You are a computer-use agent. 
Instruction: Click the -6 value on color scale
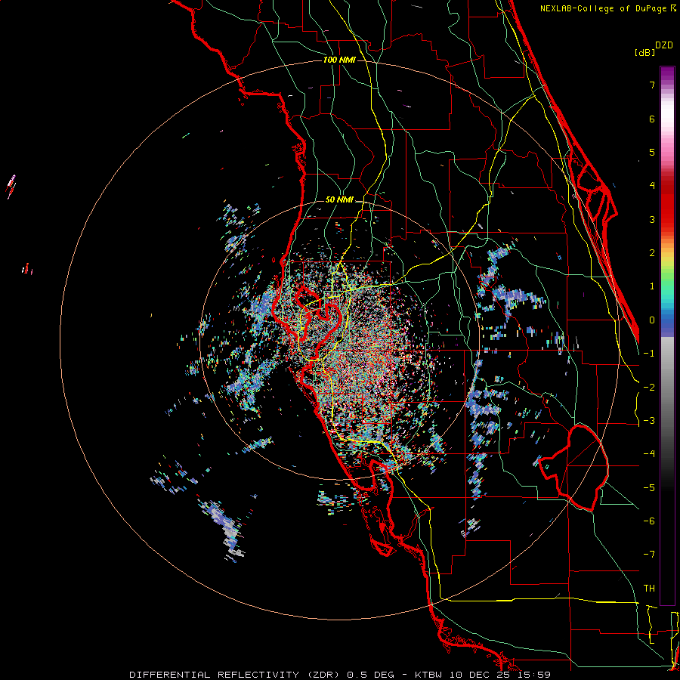click(x=649, y=521)
